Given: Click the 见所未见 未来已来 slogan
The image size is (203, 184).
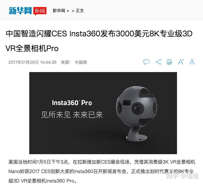Looking at the screenshot, I should tap(72, 115).
